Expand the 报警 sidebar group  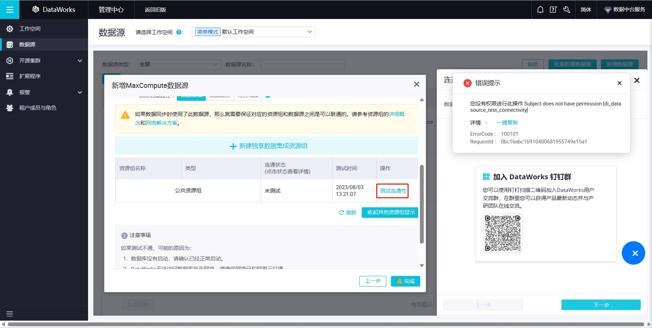44,92
